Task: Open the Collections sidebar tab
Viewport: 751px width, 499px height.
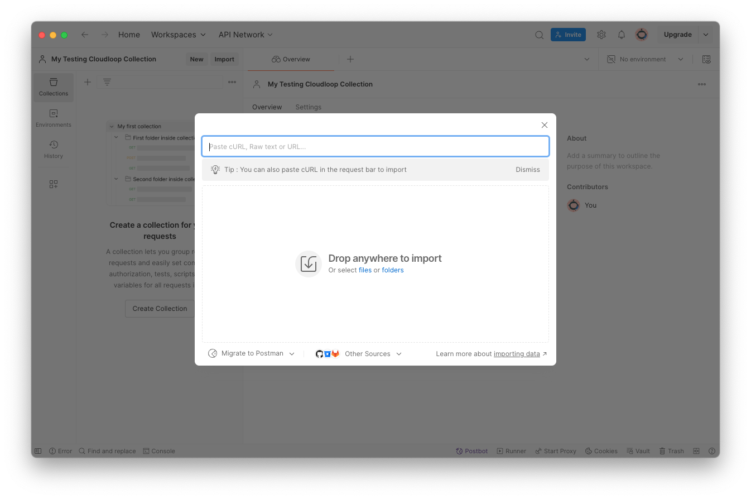Action: click(x=54, y=87)
